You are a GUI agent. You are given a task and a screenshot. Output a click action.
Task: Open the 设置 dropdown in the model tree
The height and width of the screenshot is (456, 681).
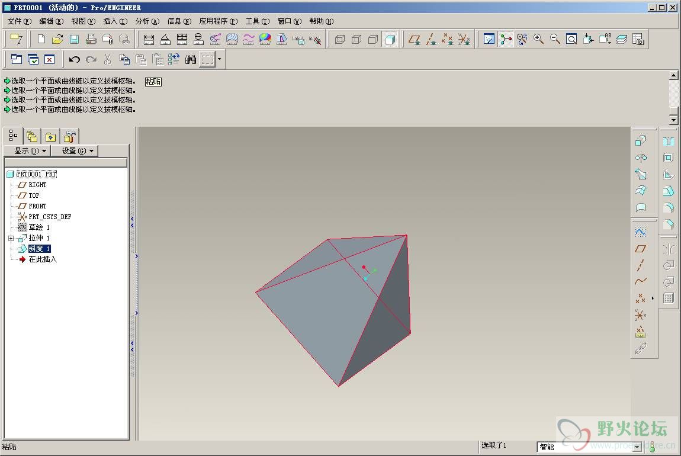pos(75,150)
